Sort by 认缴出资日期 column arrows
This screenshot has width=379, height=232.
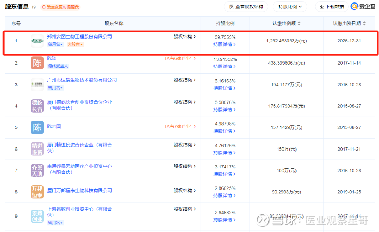pos(364,24)
